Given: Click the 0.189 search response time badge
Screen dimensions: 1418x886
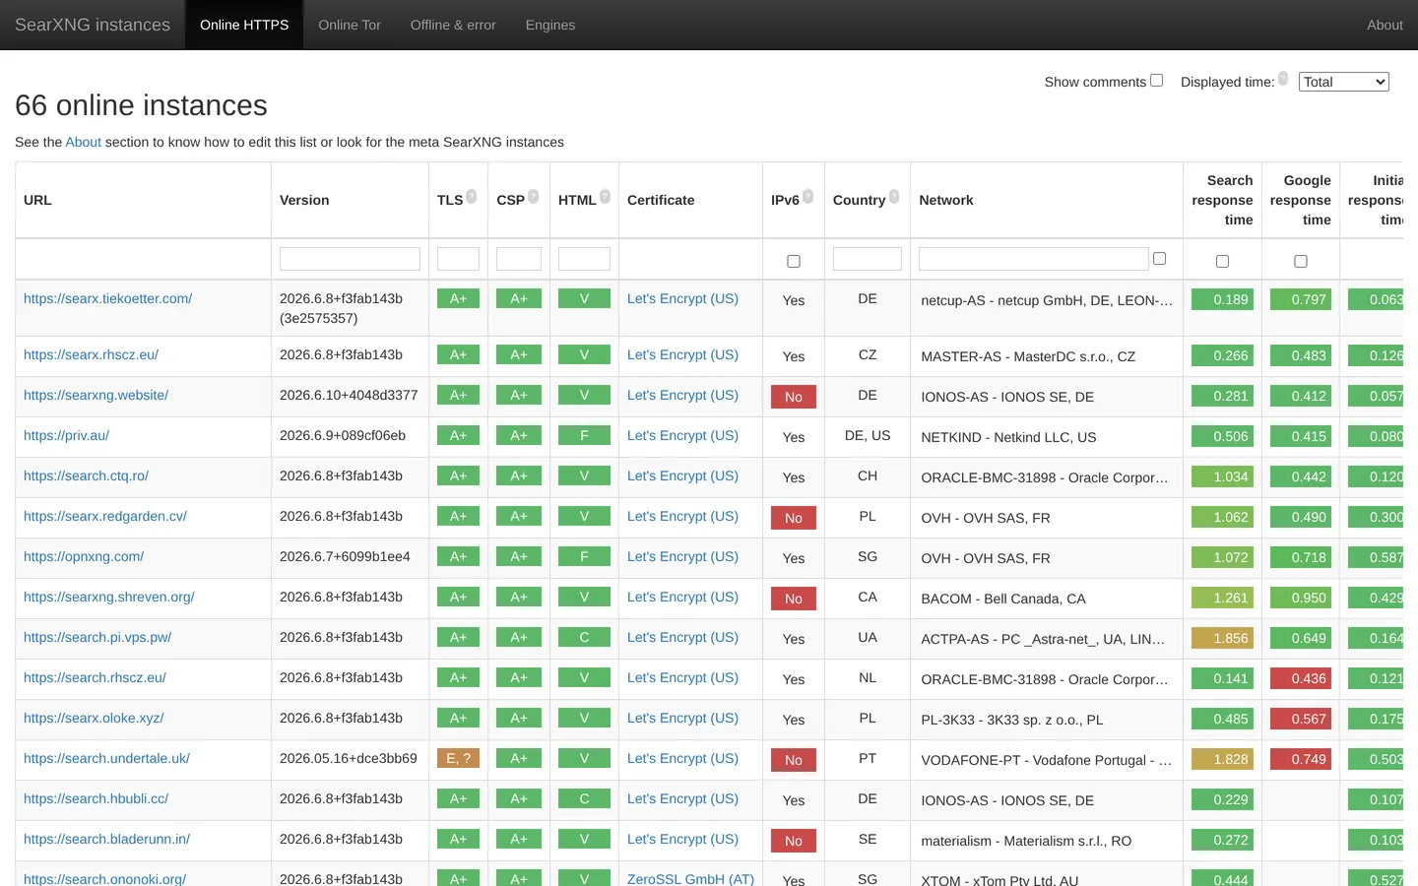Looking at the screenshot, I should click(x=1222, y=299).
